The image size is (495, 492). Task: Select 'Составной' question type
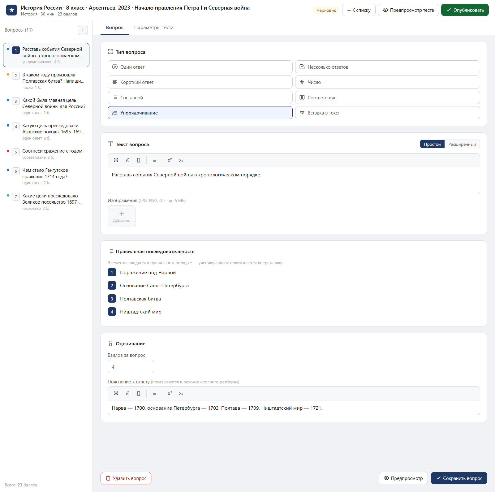pyautogui.click(x=200, y=97)
